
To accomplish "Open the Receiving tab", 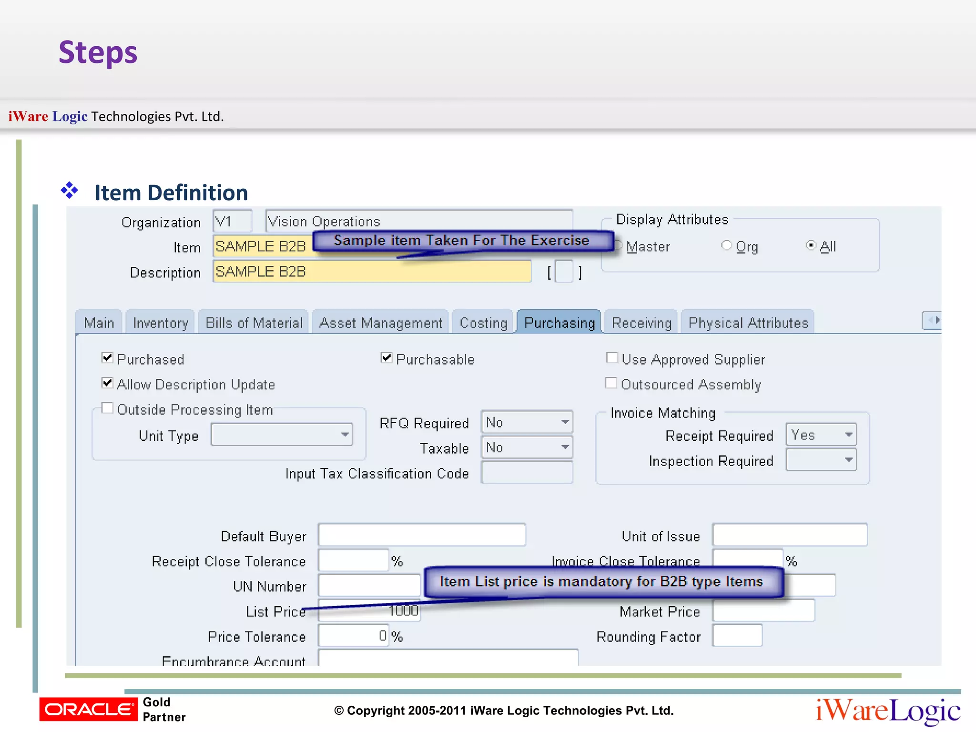I will [x=641, y=323].
